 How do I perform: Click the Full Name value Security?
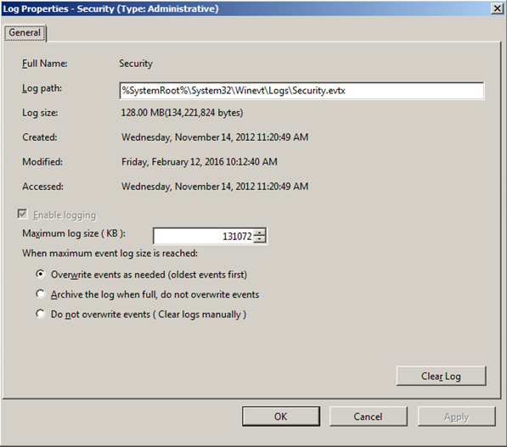coord(136,64)
